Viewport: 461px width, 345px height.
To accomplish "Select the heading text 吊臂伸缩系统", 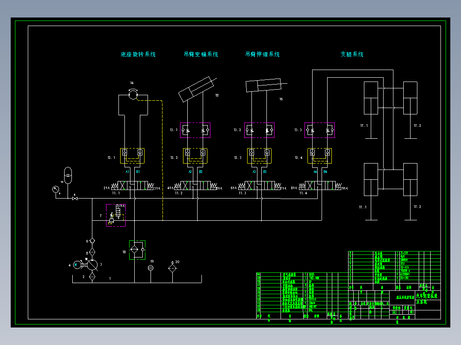I will (x=263, y=54).
